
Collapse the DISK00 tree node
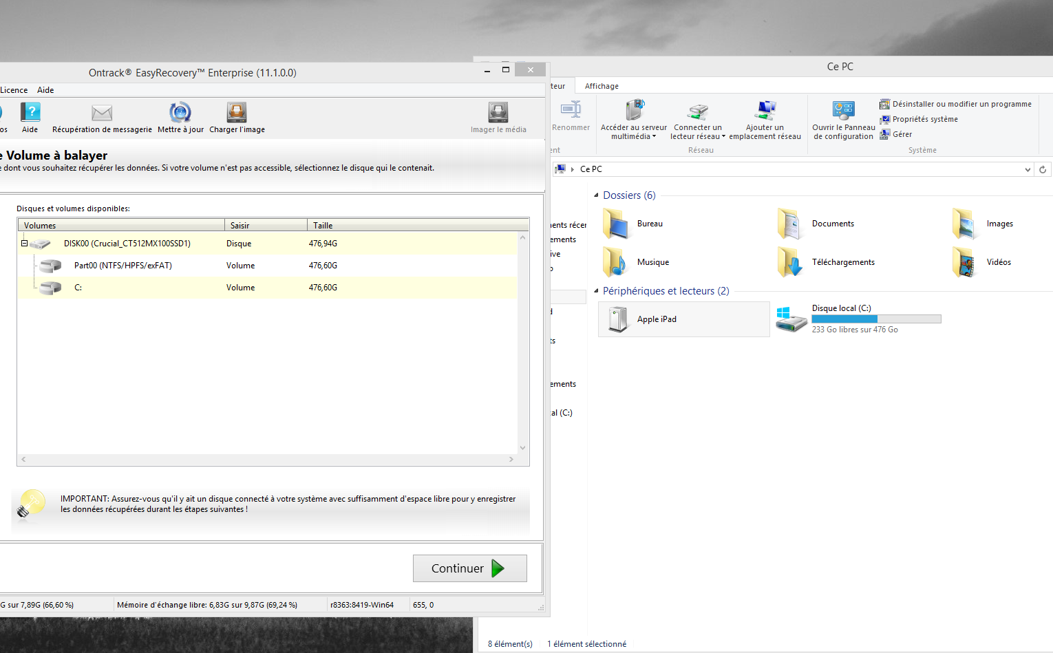point(24,244)
